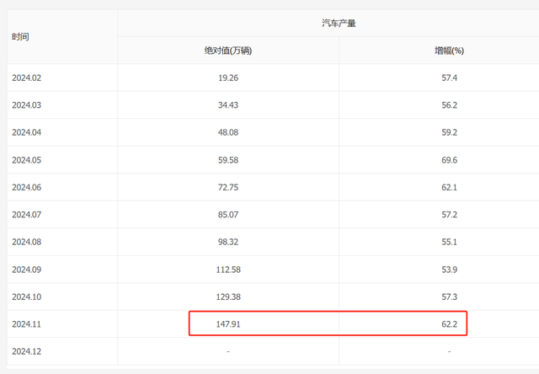Select the 98.32 absolute value cell
The image size is (539, 374).
(x=228, y=242)
